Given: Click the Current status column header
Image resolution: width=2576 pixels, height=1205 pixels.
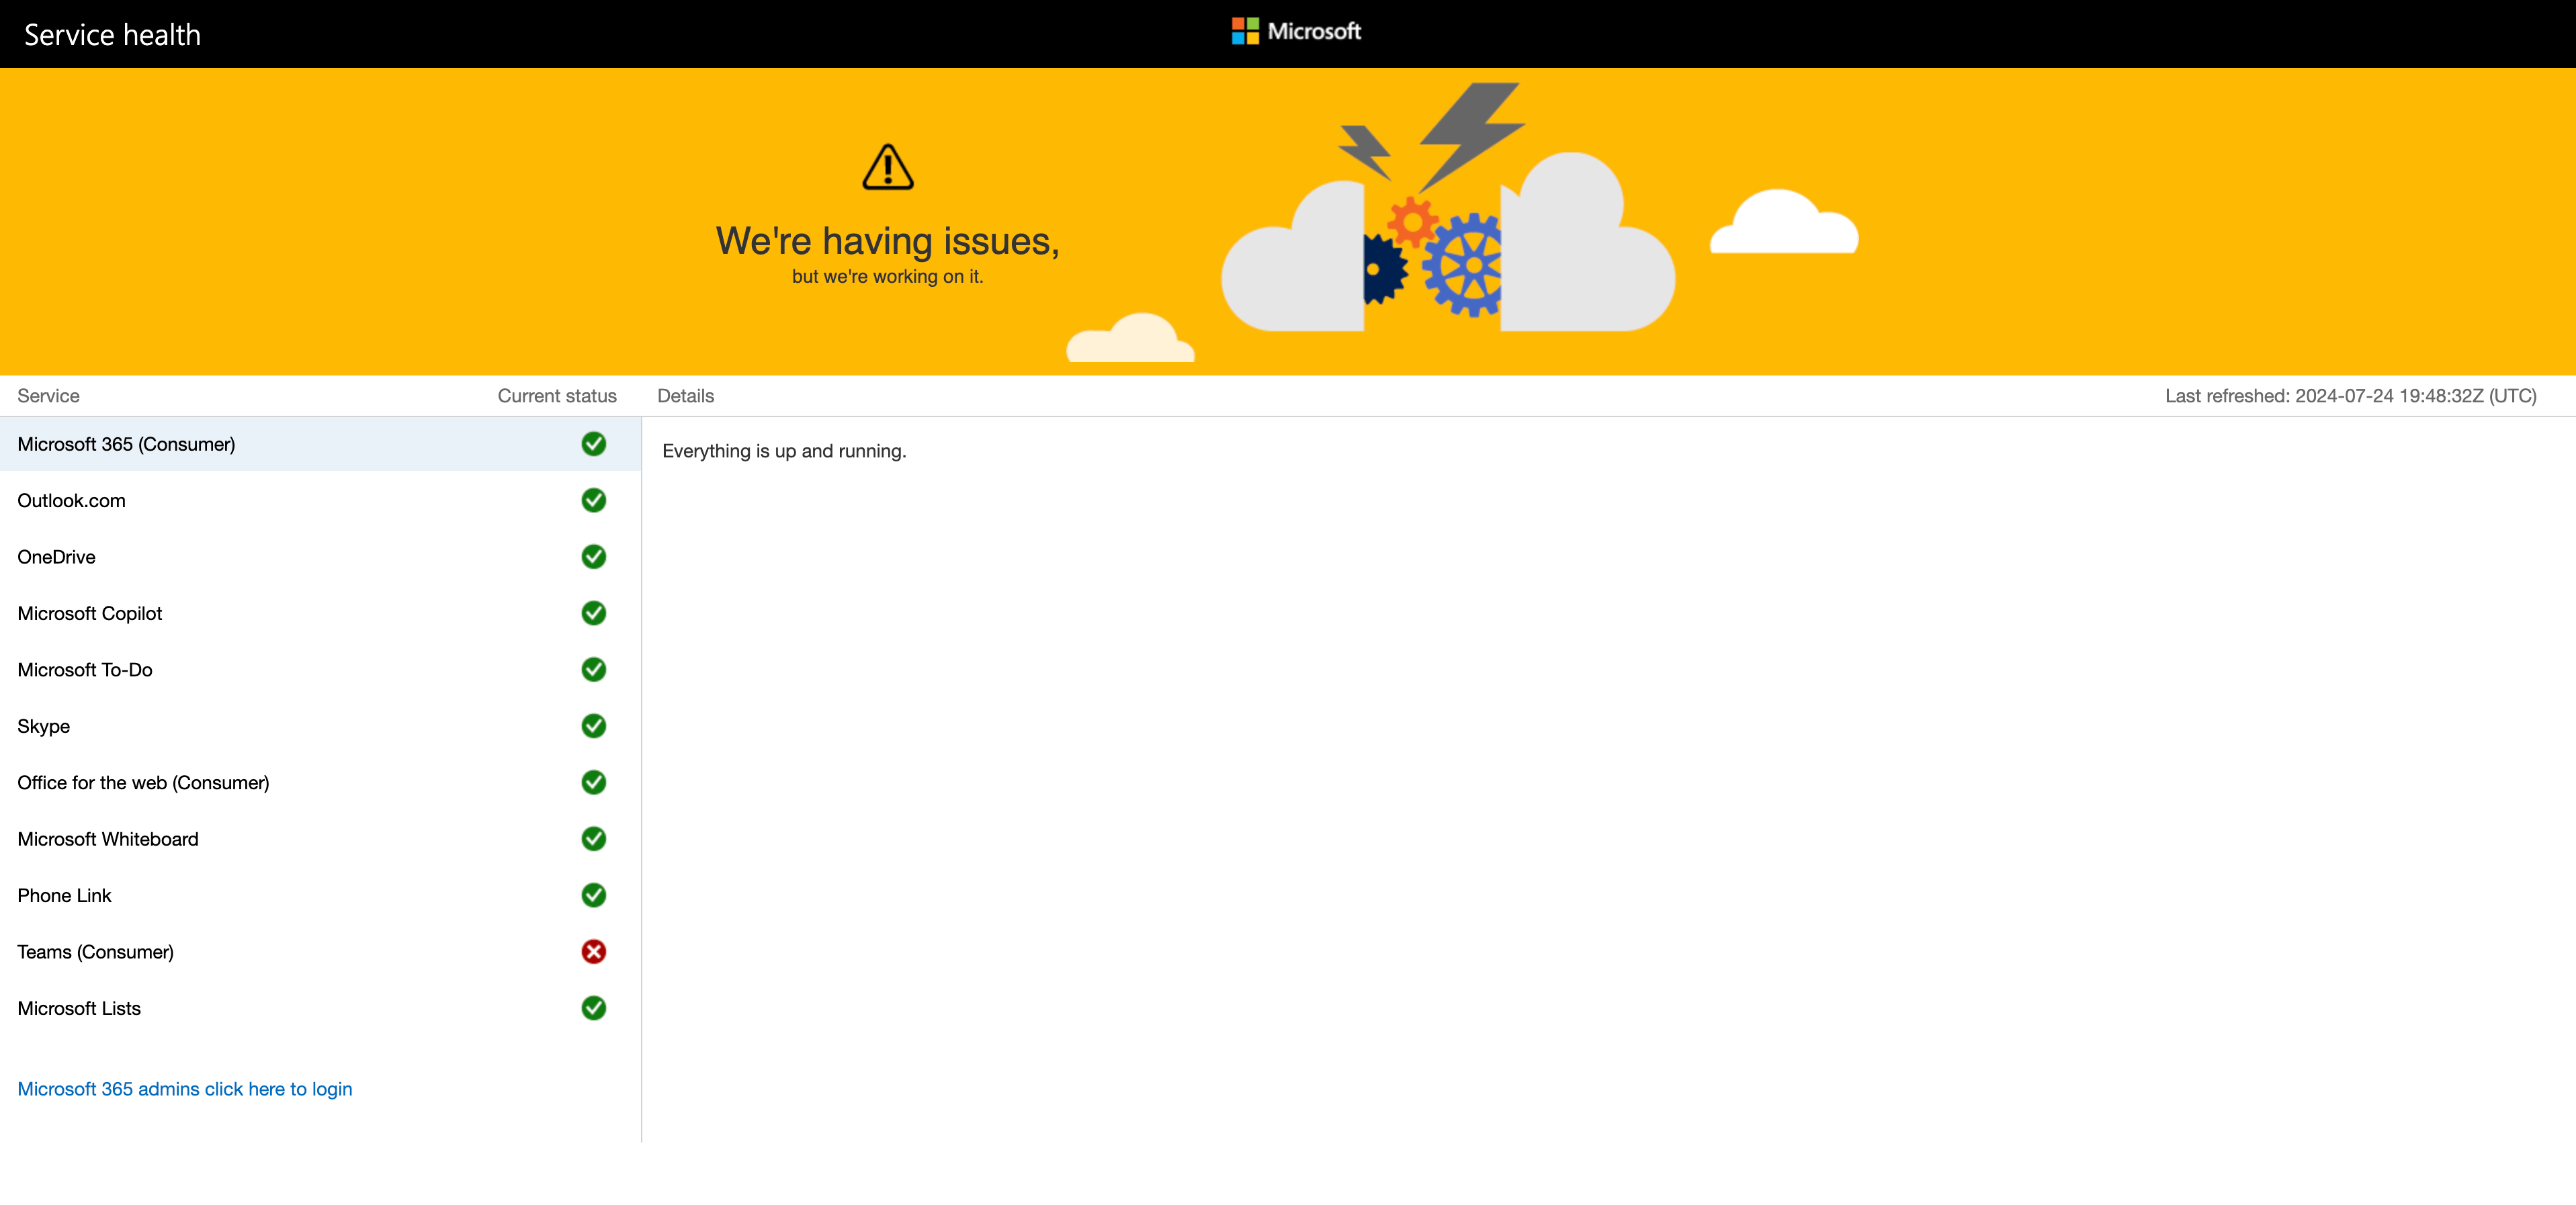Looking at the screenshot, I should coord(556,396).
